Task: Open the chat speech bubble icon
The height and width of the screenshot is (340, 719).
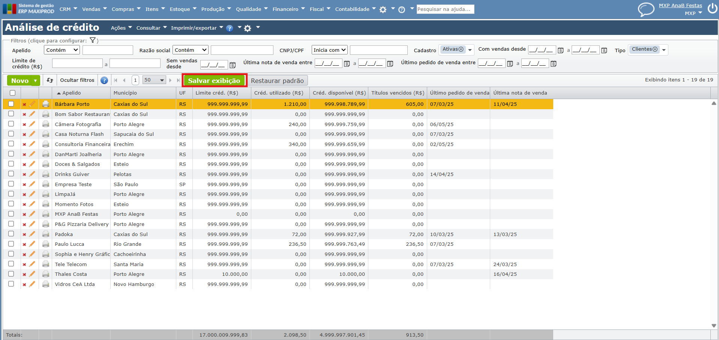Action: pos(646,9)
